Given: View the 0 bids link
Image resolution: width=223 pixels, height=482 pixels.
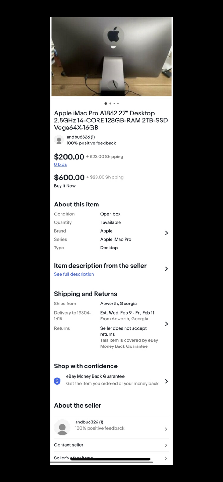Looking at the screenshot, I should pyautogui.click(x=60, y=164).
